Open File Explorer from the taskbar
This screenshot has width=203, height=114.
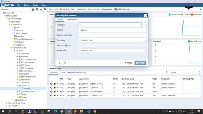point(82,111)
